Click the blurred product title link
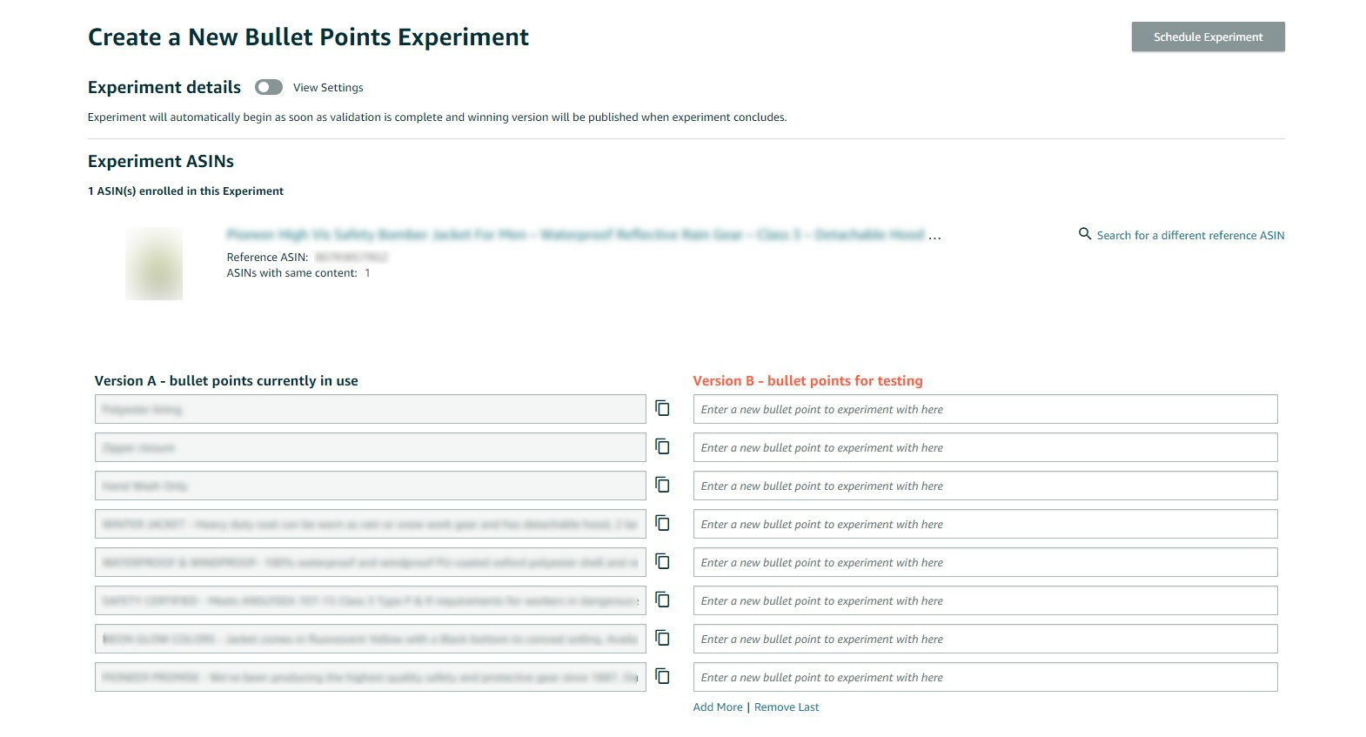This screenshot has width=1366, height=737. click(575, 235)
